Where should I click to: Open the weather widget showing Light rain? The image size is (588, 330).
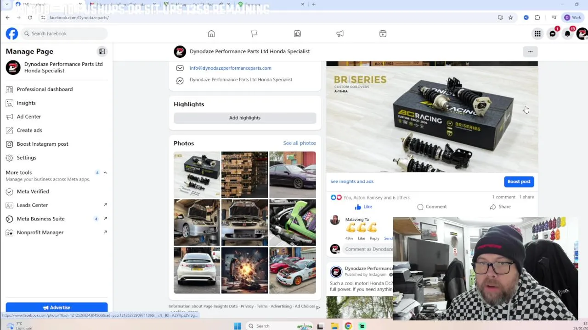[x=21, y=326]
